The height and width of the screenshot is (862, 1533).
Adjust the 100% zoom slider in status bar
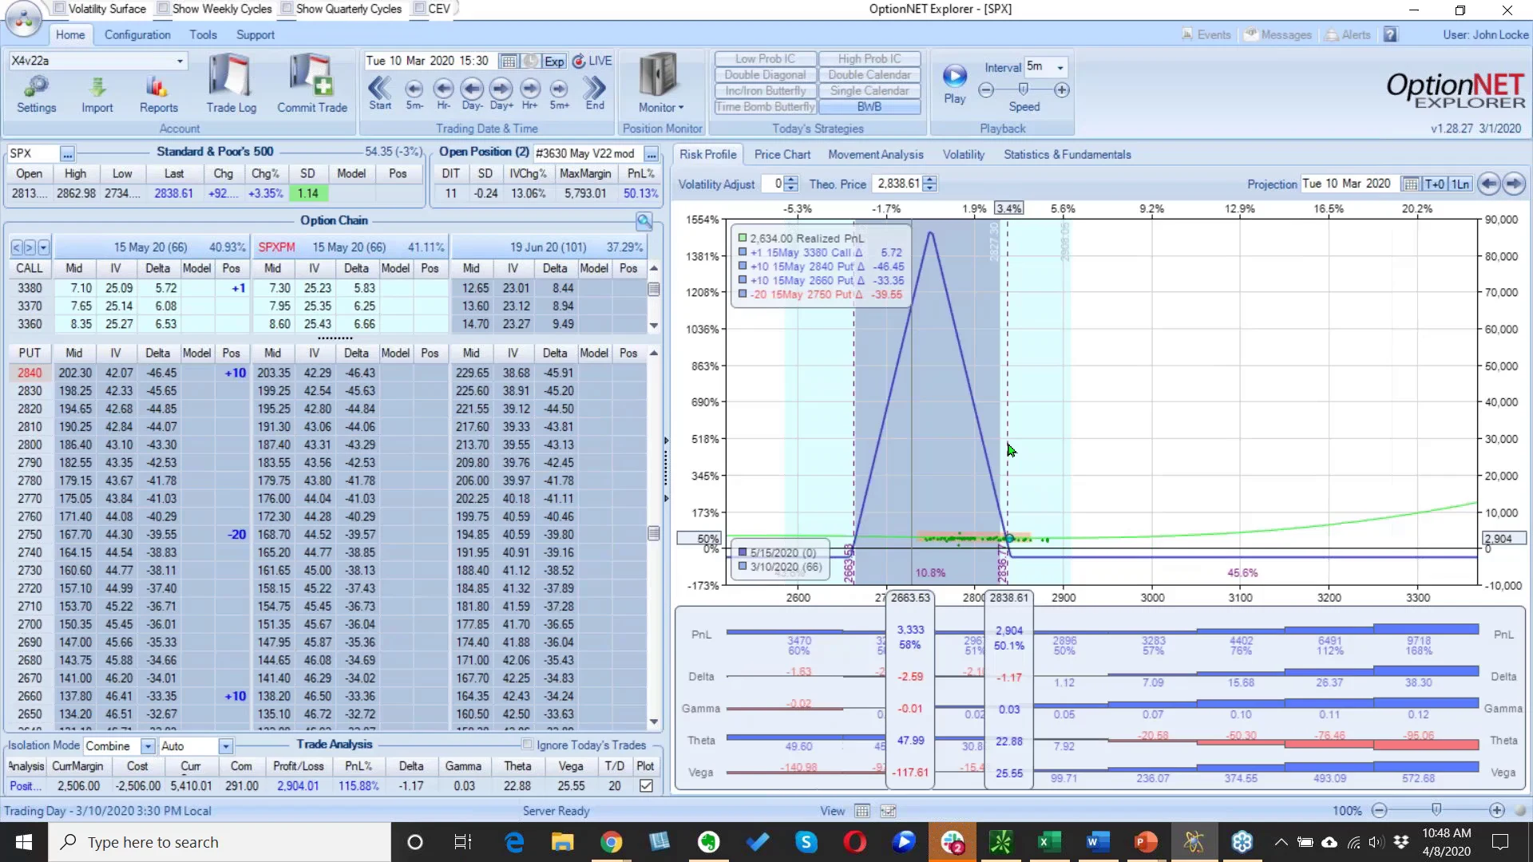point(1436,810)
